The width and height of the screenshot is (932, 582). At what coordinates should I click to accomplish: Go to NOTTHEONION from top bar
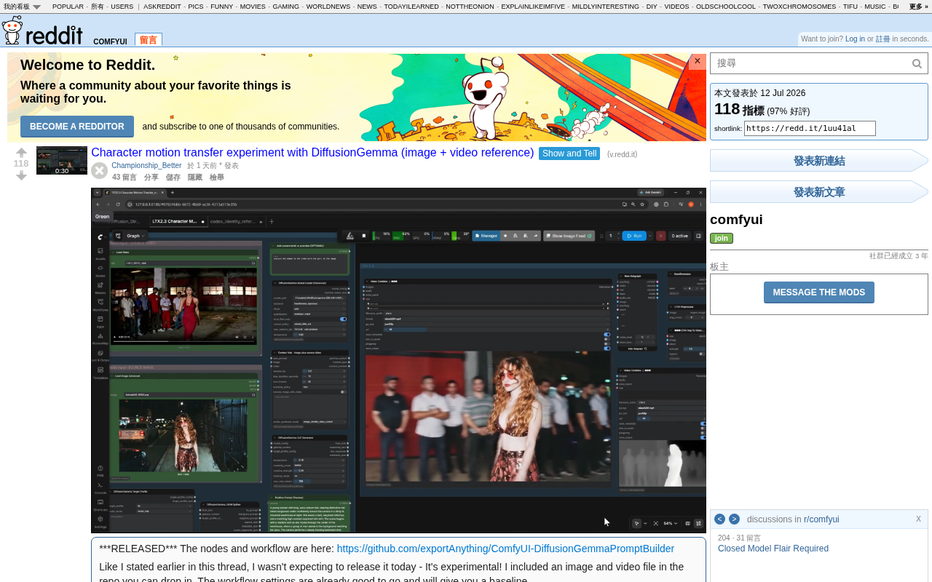pyautogui.click(x=470, y=7)
